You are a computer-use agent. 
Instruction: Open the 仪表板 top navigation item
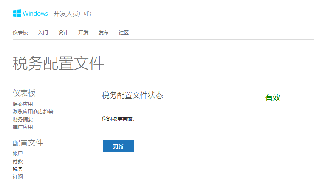pyautogui.click(x=20, y=33)
